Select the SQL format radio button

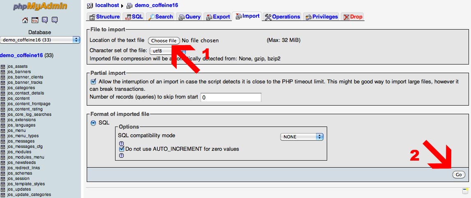93,123
